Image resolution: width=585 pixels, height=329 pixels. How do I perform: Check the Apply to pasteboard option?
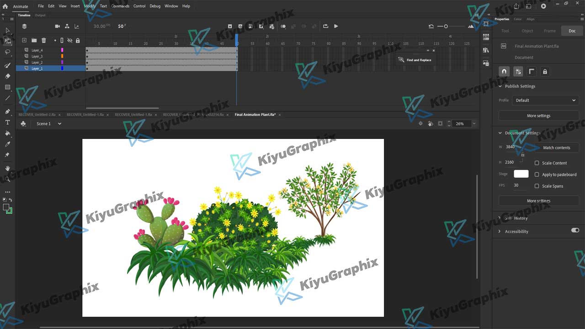pyautogui.click(x=537, y=175)
